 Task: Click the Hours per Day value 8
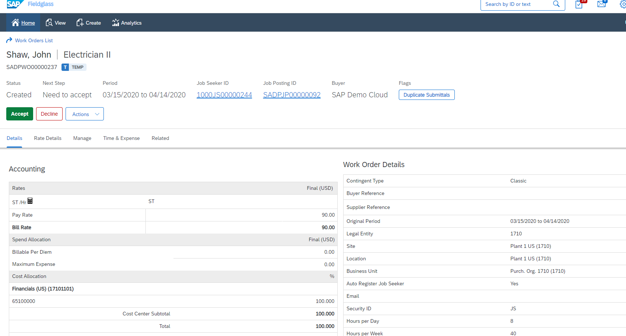point(512,321)
